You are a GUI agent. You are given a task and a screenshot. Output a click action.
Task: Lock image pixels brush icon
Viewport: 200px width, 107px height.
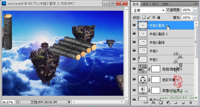point(149,17)
